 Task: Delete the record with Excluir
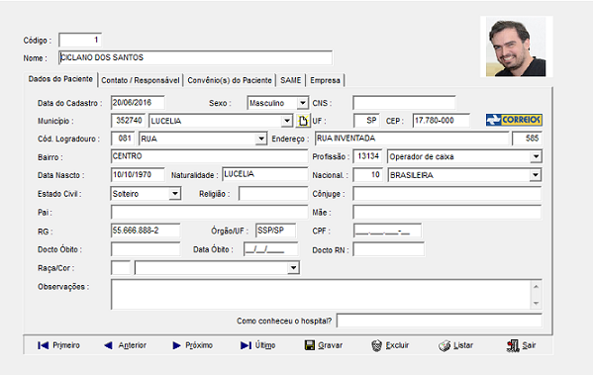(390, 345)
